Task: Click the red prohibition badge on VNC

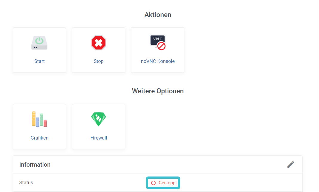Action: click(162, 46)
